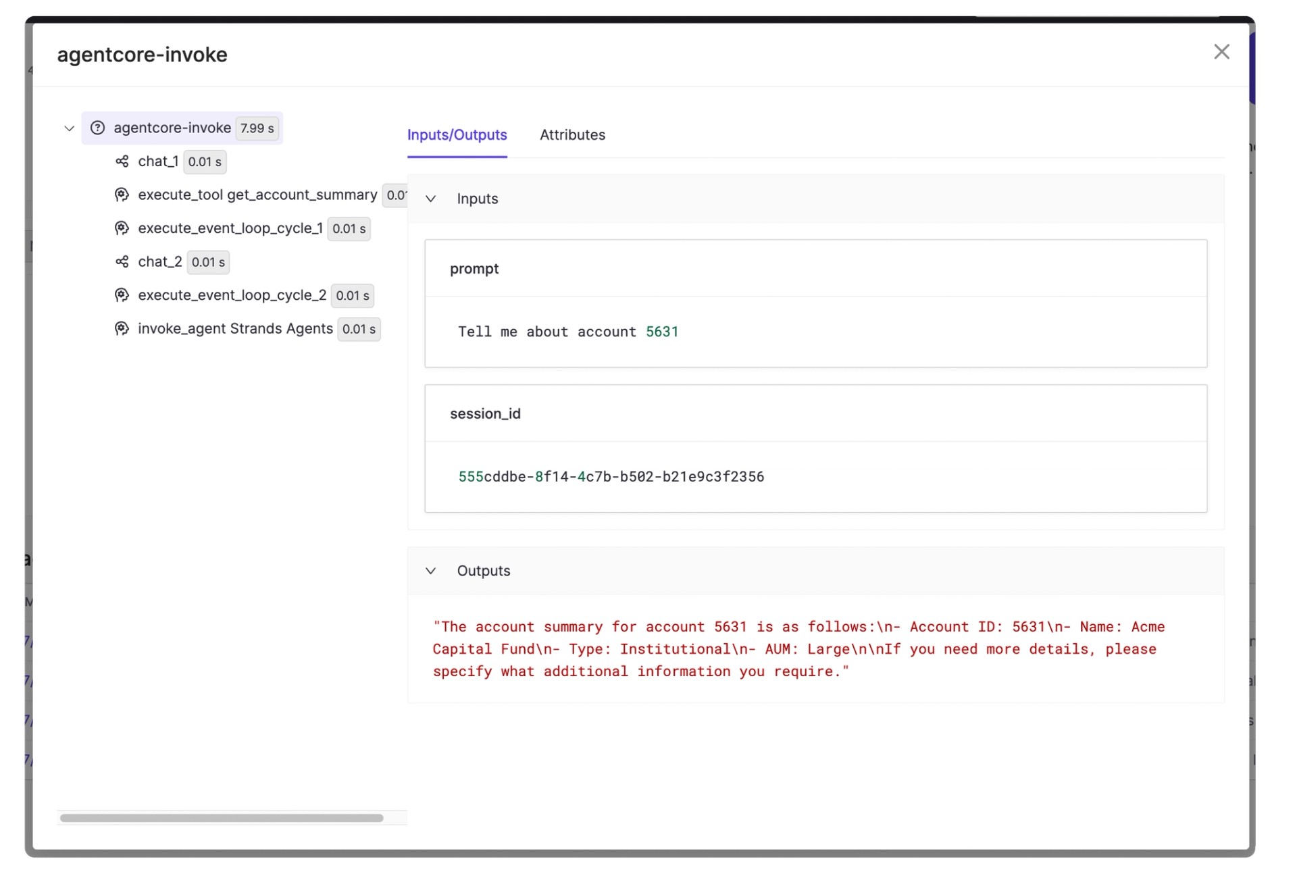Select the invoke_agent Strands Agents span
The height and width of the screenshot is (891, 1297).
pyautogui.click(x=235, y=329)
